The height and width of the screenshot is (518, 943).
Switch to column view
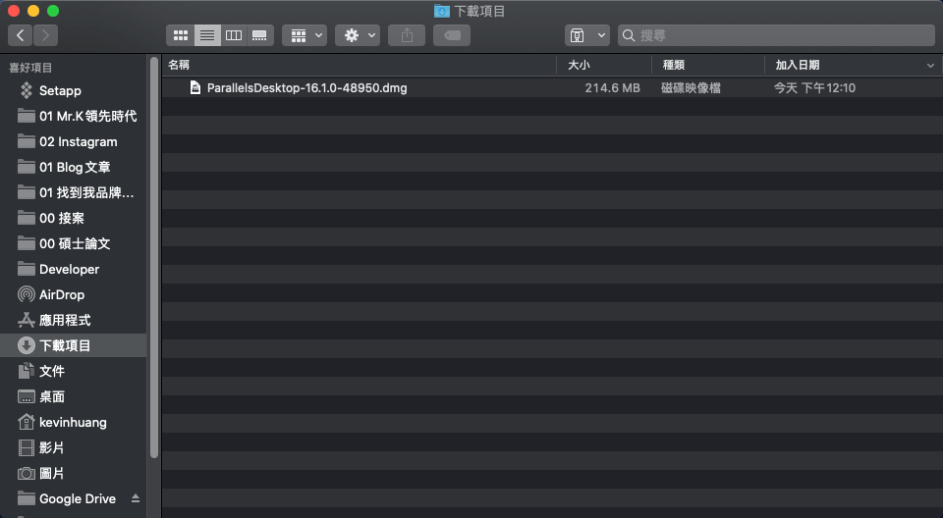point(234,35)
